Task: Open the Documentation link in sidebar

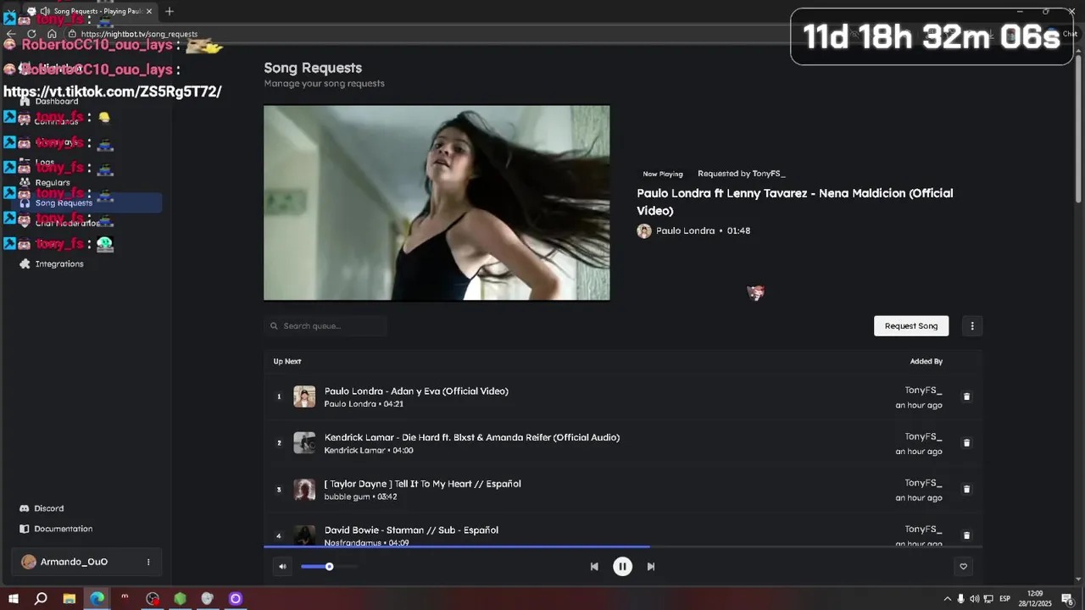Action: click(x=63, y=529)
